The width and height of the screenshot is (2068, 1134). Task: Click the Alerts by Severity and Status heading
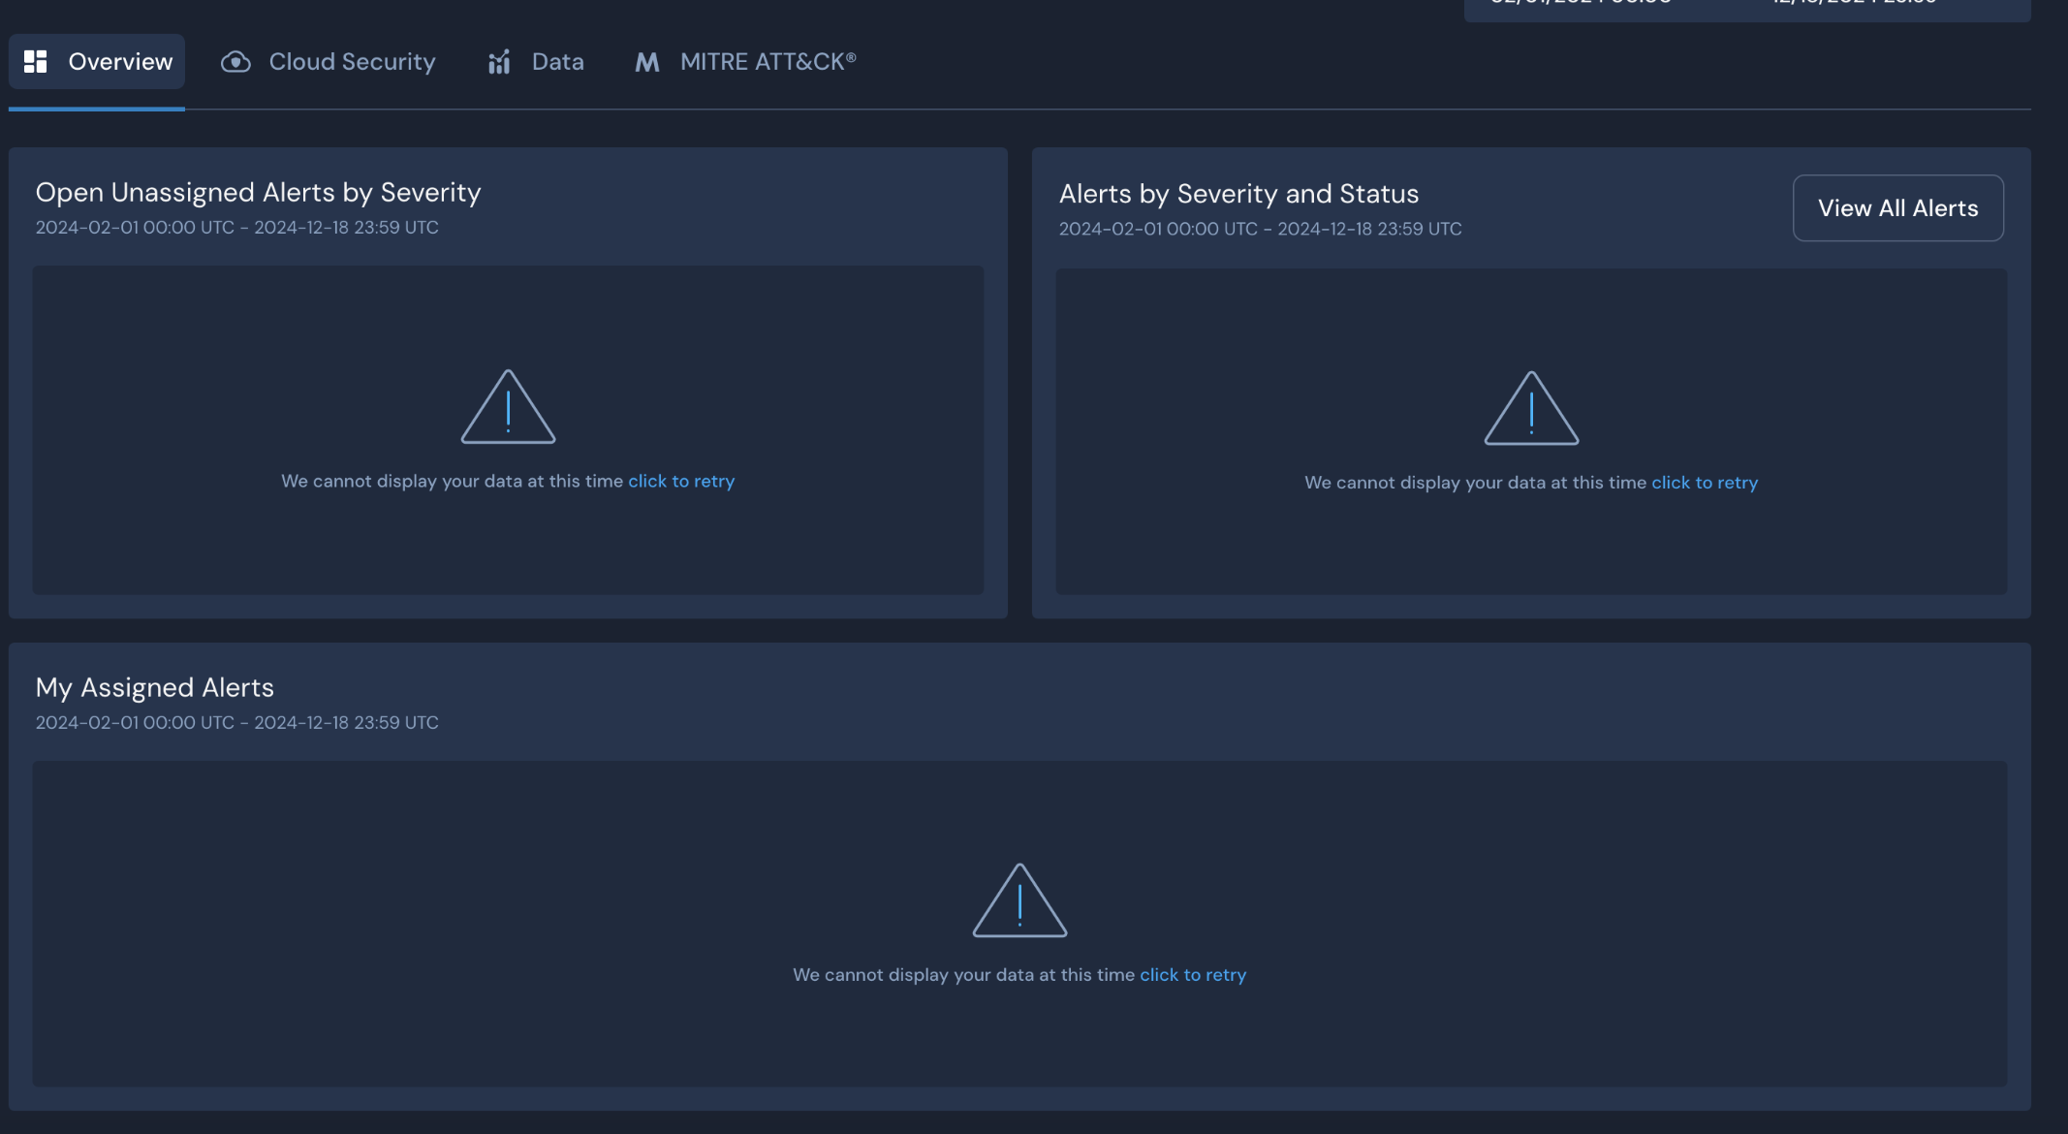point(1238,194)
